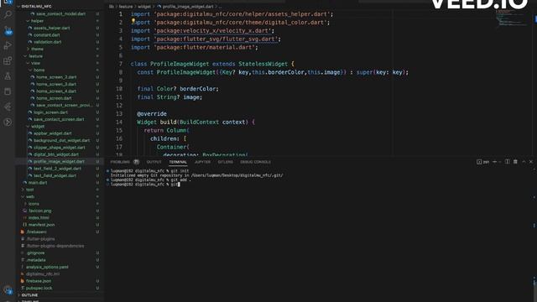Open text_field_2_widget.dart file
This screenshot has width=537, height=302.
pyautogui.click(x=58, y=169)
